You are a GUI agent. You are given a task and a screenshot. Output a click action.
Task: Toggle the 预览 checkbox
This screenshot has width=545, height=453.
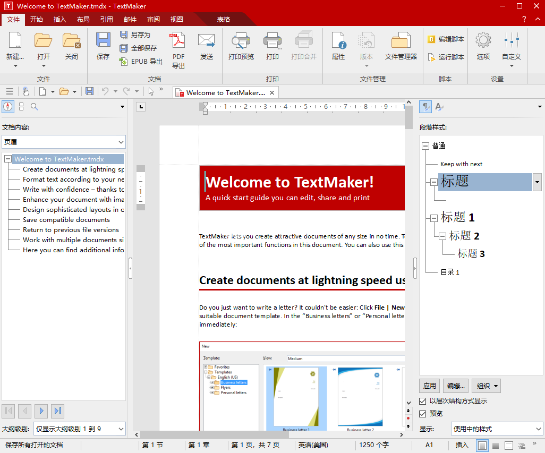click(423, 414)
